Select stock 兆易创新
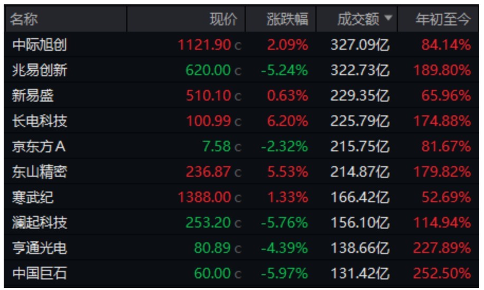Image resolution: width=484 pixels, height=290 pixels. click(40, 70)
